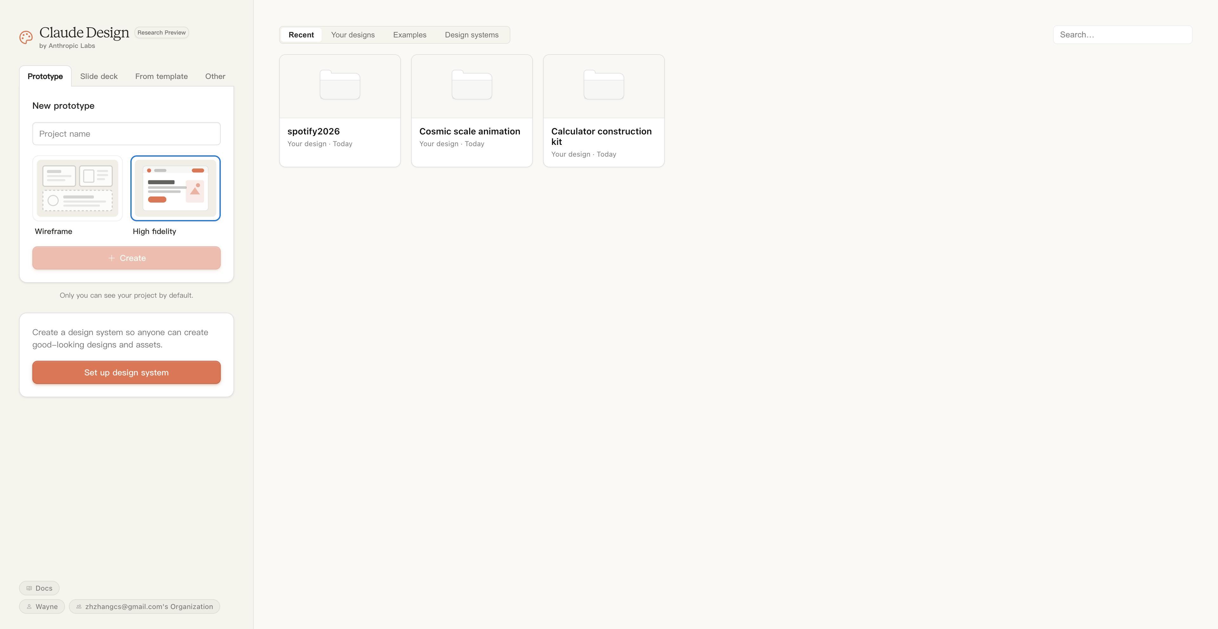Click the organization people icon
This screenshot has width=1218, height=629.
(x=79, y=607)
